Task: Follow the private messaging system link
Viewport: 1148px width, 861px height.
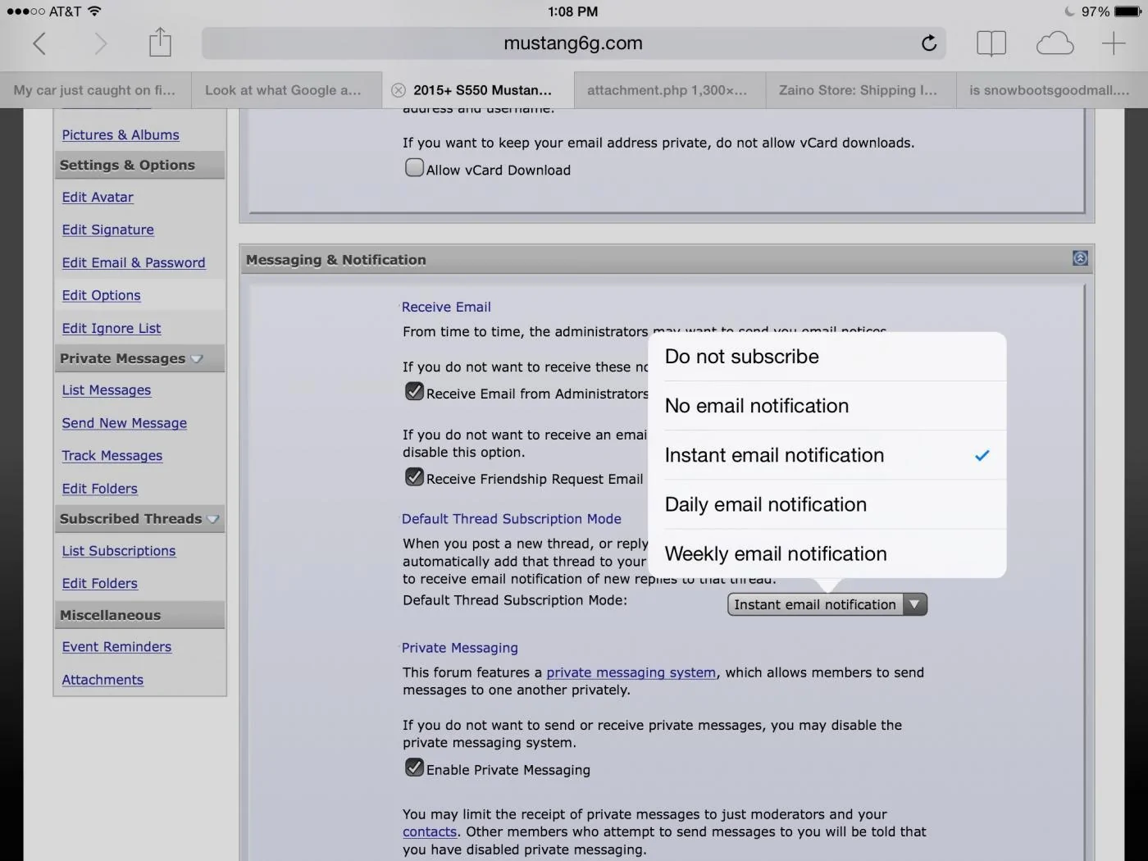Action: tap(631, 672)
